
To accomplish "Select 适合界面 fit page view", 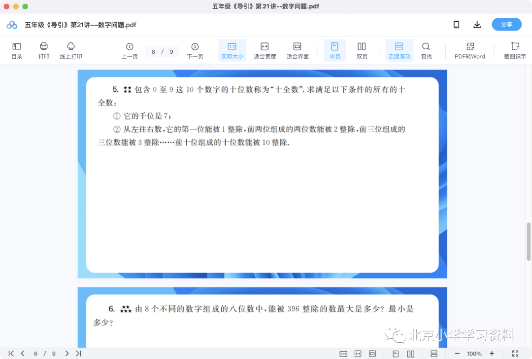I will pos(297,51).
